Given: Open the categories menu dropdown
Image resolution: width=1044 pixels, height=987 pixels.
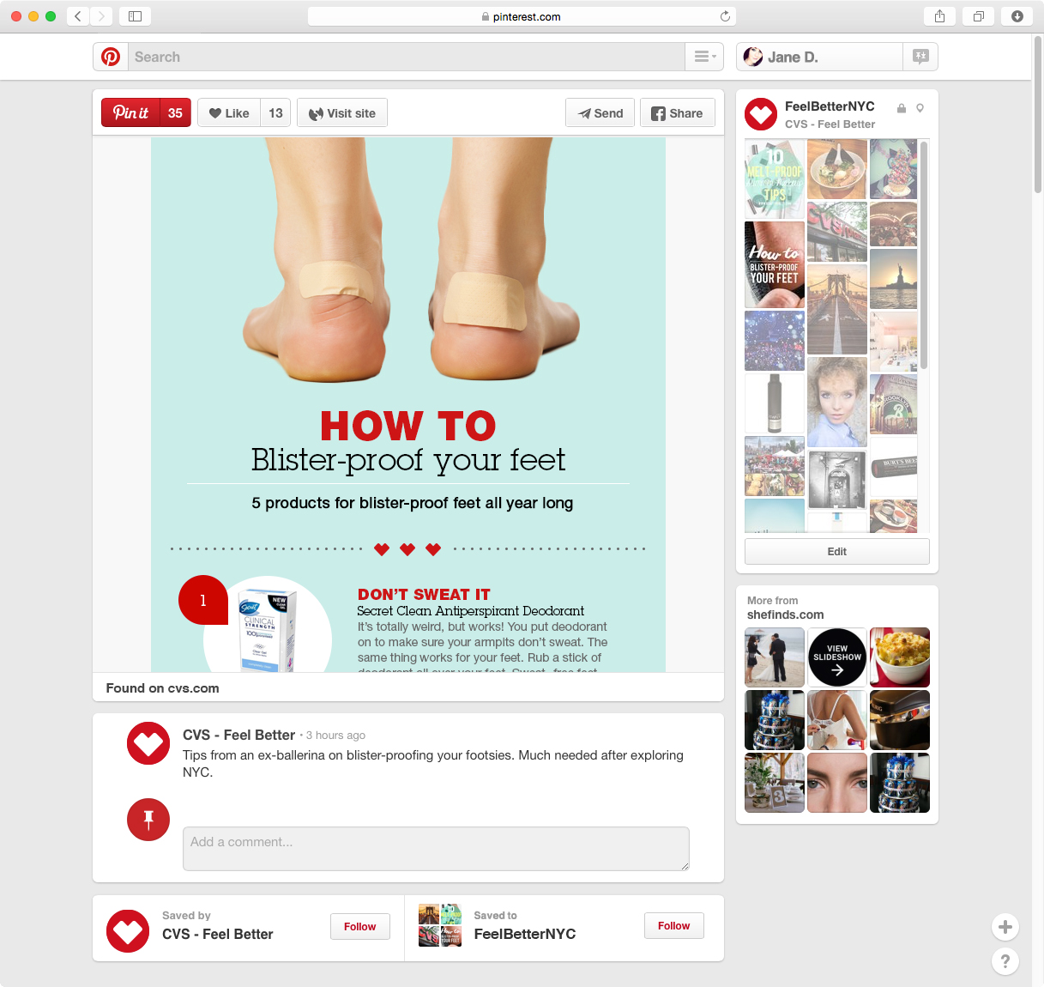Looking at the screenshot, I should tap(704, 57).
